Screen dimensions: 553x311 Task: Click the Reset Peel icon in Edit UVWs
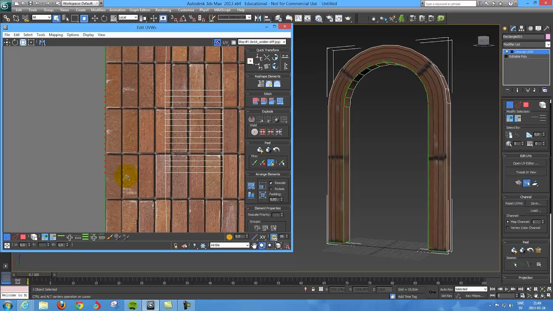pos(276,150)
